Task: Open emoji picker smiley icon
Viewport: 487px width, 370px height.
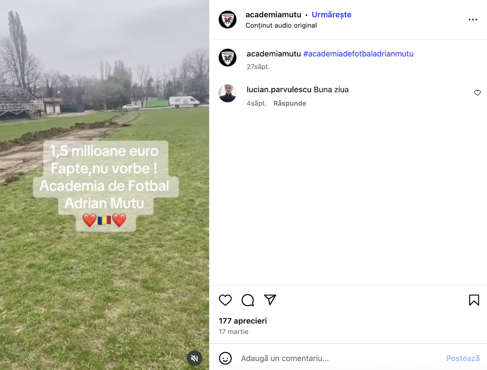Action: click(x=225, y=358)
